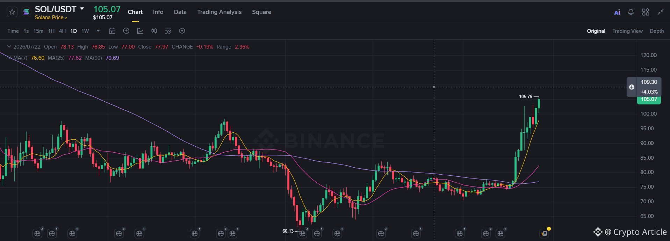Screen dimensions: 670x241
Task: Click the green 105.07 current price tag on axis
Action: 649,100
